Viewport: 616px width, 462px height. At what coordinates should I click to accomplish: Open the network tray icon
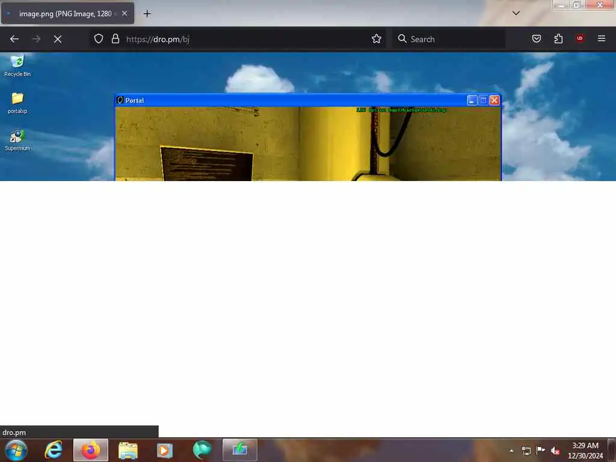[x=526, y=451]
